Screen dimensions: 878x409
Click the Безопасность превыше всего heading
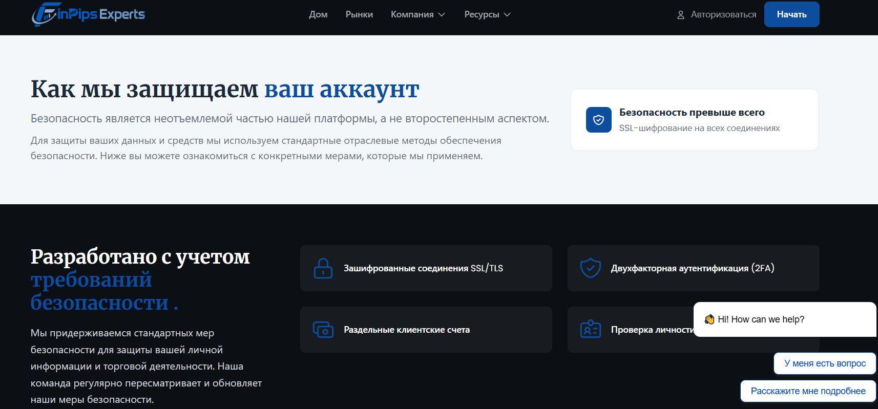[x=692, y=112]
